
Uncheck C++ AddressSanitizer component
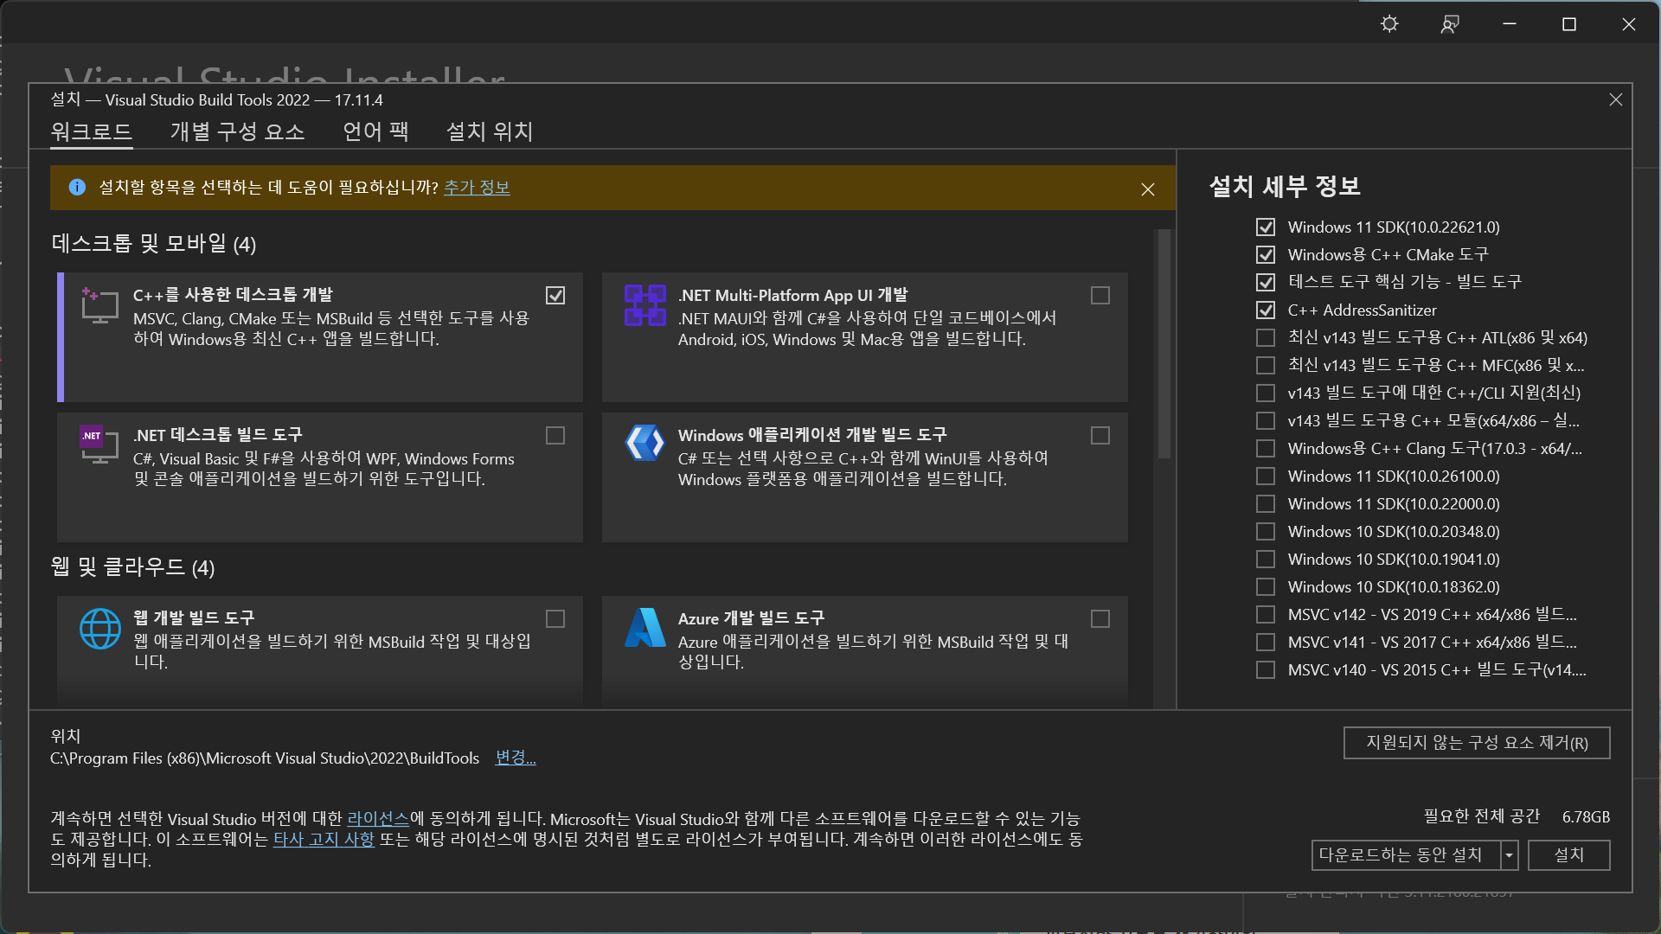[x=1266, y=310]
